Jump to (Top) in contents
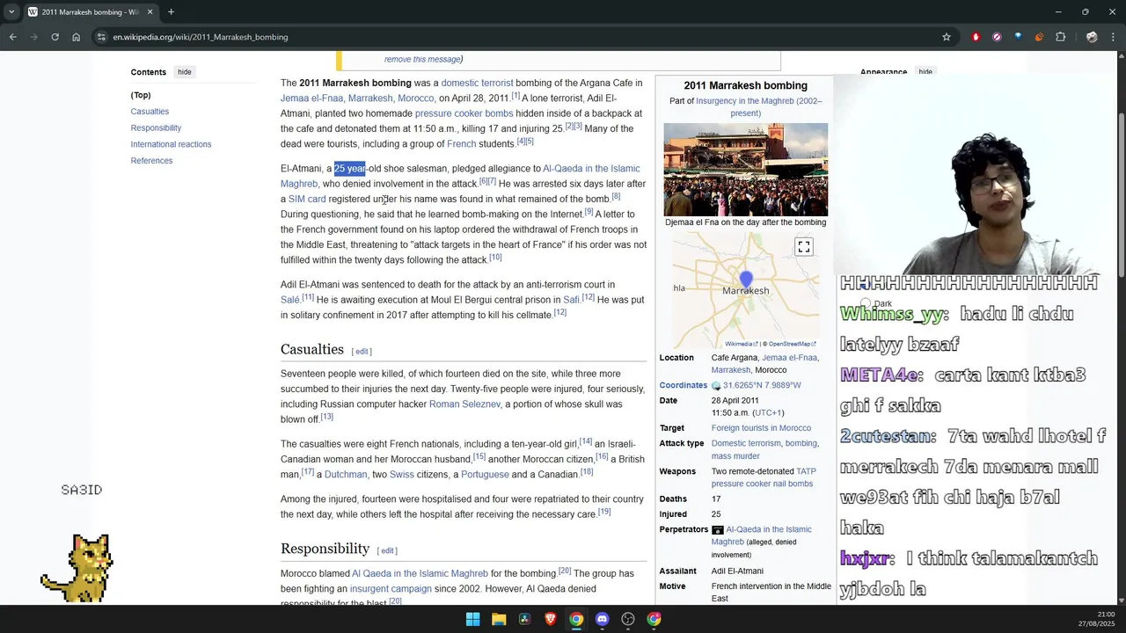 141,95
